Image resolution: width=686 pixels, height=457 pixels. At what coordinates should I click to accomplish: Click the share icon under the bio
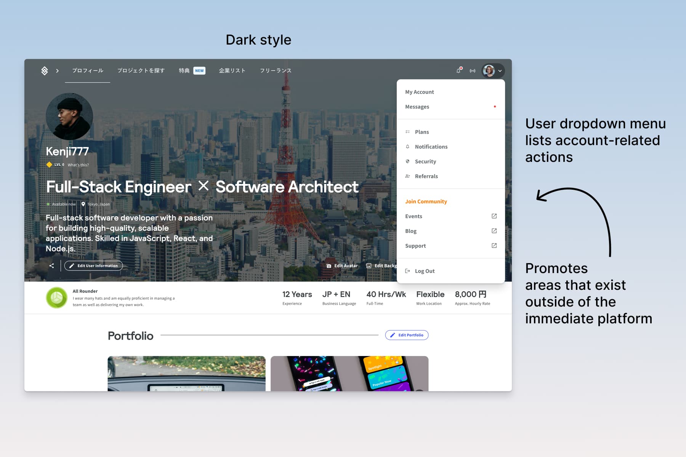[x=51, y=265]
